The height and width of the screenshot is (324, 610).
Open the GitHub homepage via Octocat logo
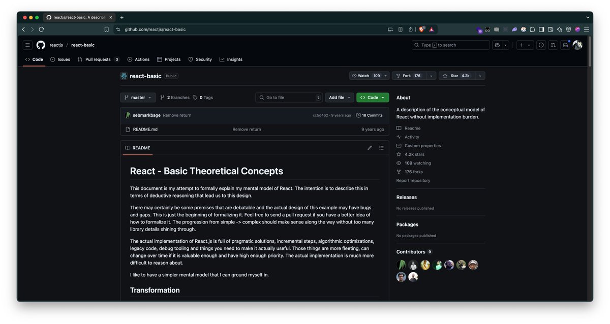pos(41,45)
